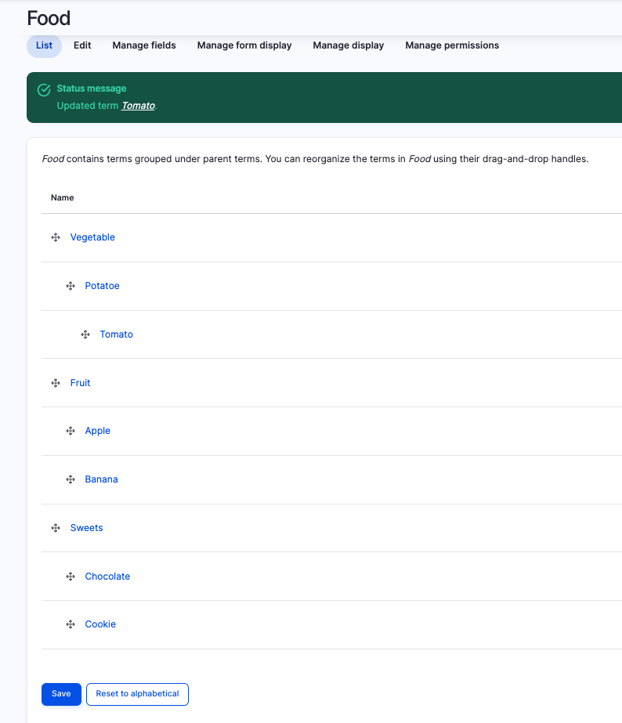The width and height of the screenshot is (622, 723).
Task: Click the Name column header
Action: point(62,197)
